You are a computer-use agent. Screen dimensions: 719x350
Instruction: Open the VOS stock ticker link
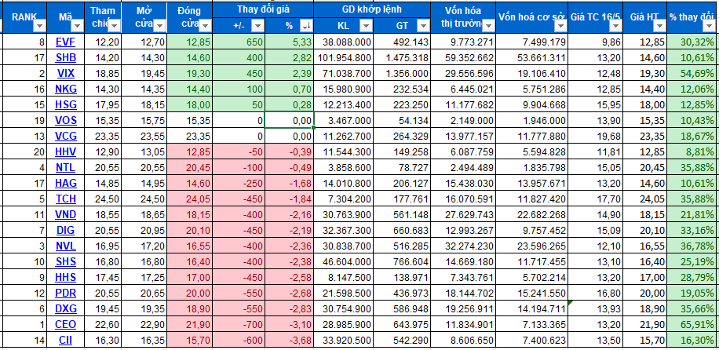(x=66, y=120)
